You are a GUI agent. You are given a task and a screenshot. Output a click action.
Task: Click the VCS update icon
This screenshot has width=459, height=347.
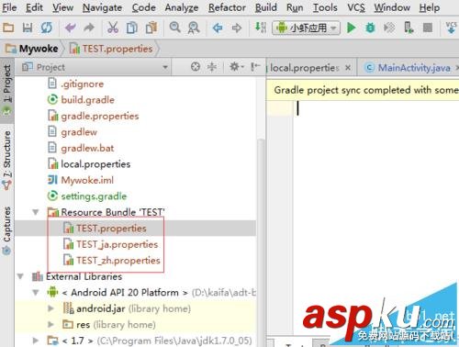click(451, 28)
